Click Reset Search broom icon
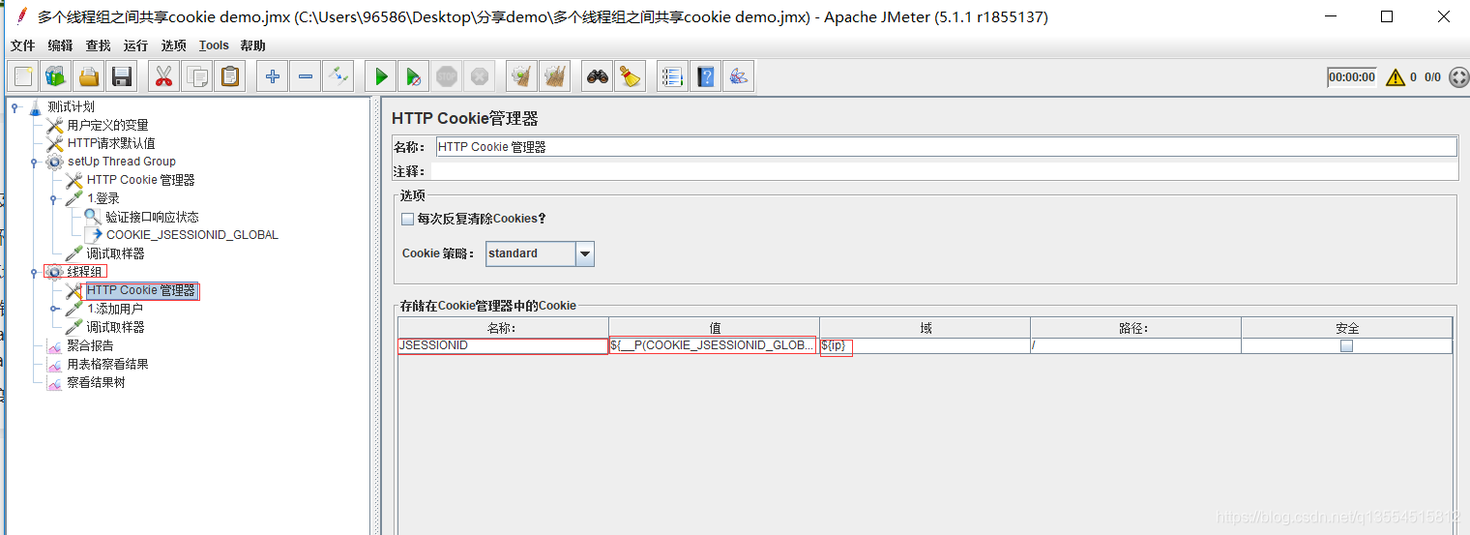The height and width of the screenshot is (535, 1470). point(631,76)
